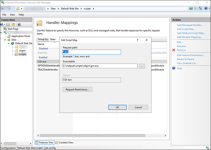211x150 pixels.
Task: Click the Rename action link
Action: (181, 46)
